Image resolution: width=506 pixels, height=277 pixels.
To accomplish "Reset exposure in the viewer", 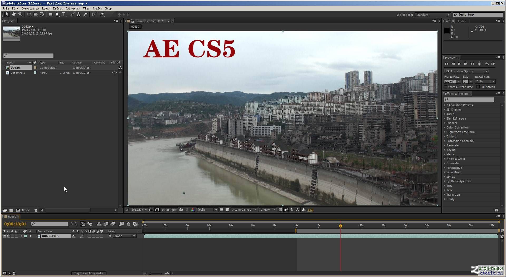I will click(304, 210).
